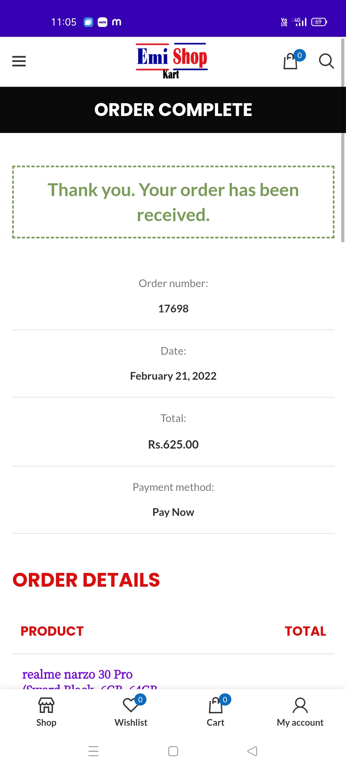Screen dimensions: 346x769
Task: Tap the Emi Shop Kart logo
Action: click(x=172, y=61)
